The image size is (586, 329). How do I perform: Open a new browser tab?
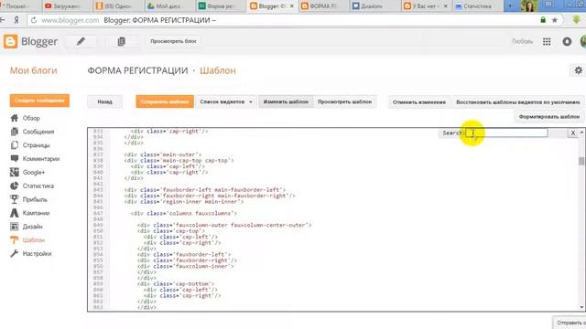[x=510, y=5]
